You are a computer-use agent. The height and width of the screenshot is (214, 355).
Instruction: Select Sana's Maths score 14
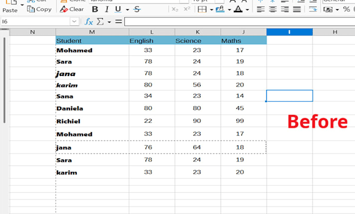(x=244, y=96)
